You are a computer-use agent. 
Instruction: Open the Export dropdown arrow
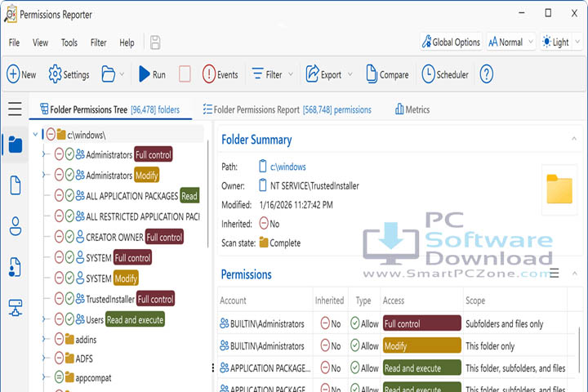[x=350, y=74]
